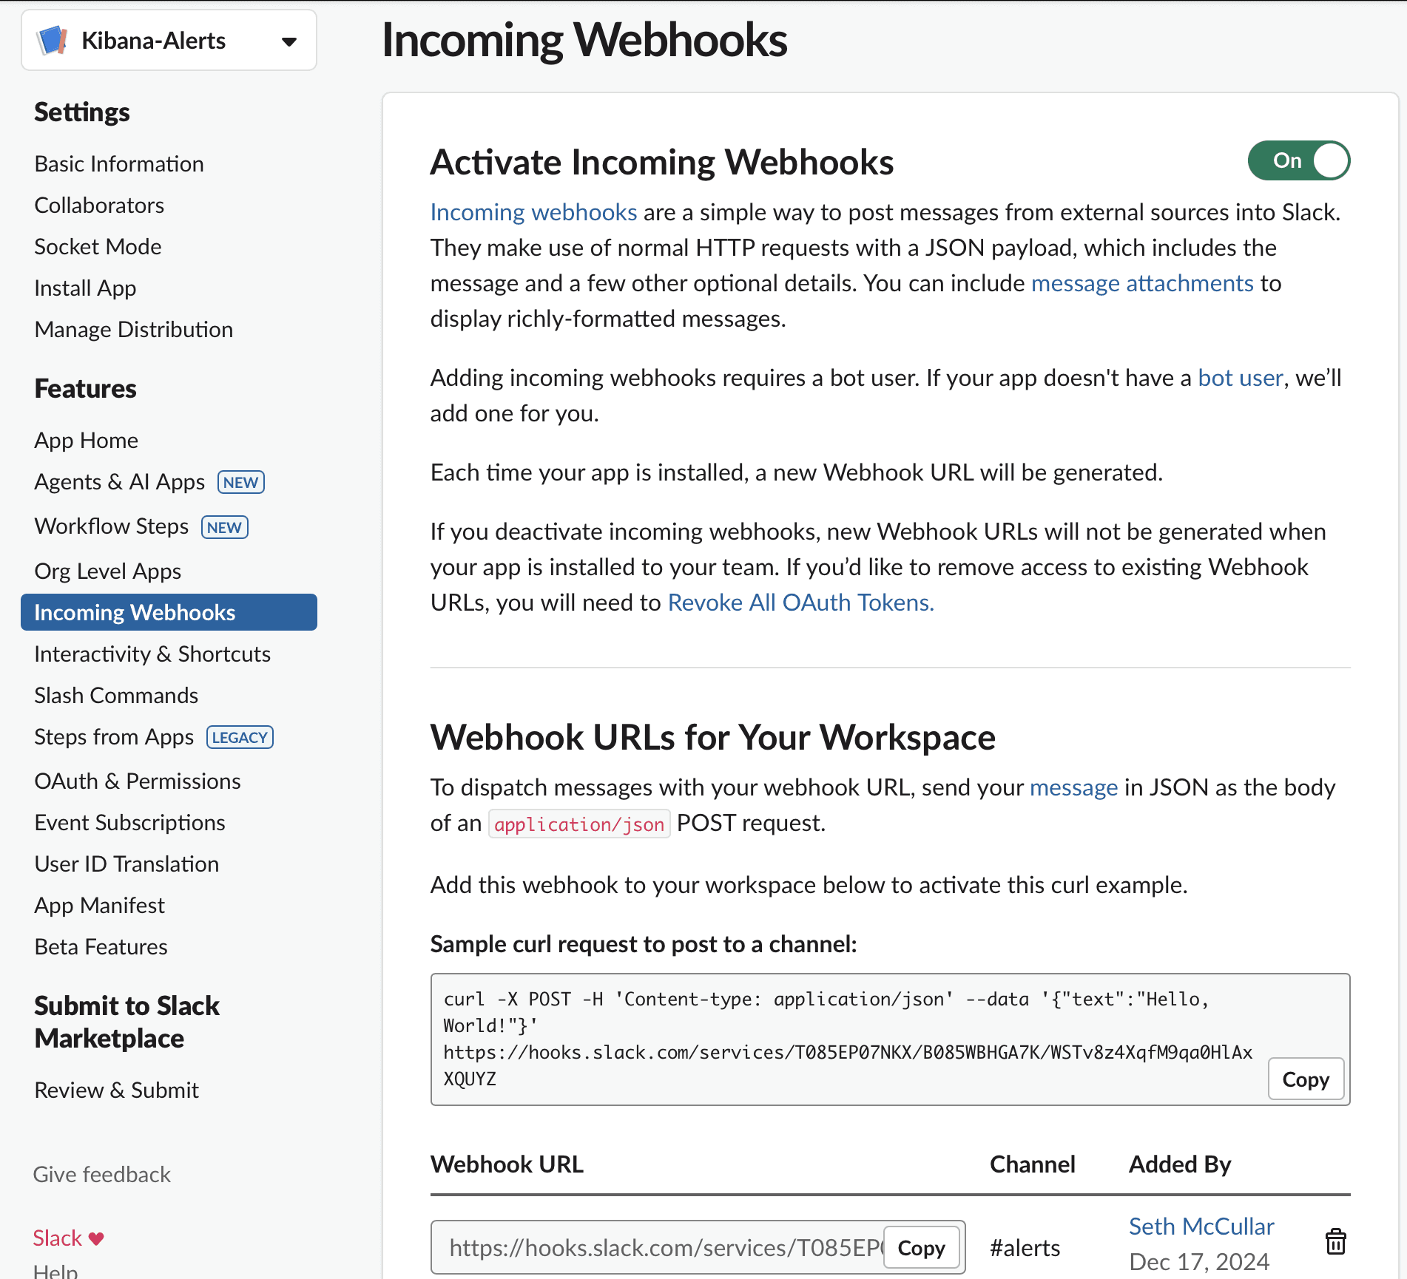Image resolution: width=1407 pixels, height=1279 pixels.
Task: Click the NEW badge beside Workflow Steps
Action: pyautogui.click(x=225, y=527)
